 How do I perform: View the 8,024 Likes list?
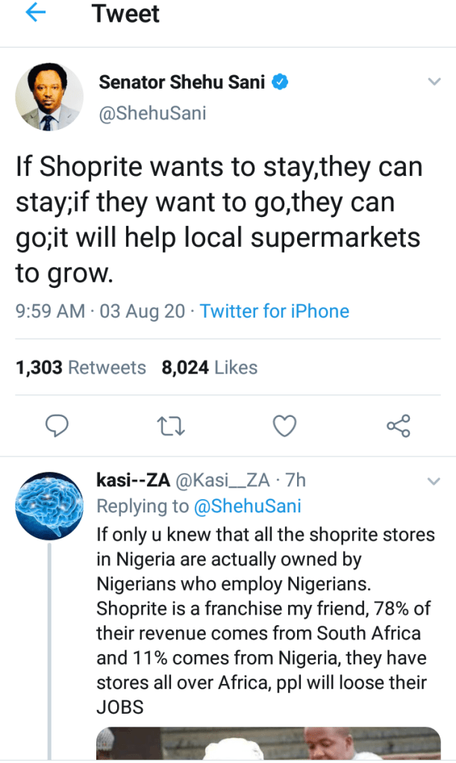pos(209,368)
